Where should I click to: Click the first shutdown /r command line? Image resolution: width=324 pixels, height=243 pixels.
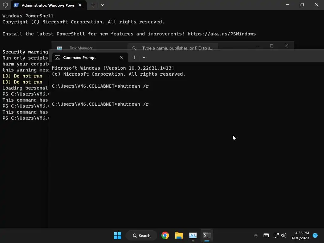[x=100, y=86]
